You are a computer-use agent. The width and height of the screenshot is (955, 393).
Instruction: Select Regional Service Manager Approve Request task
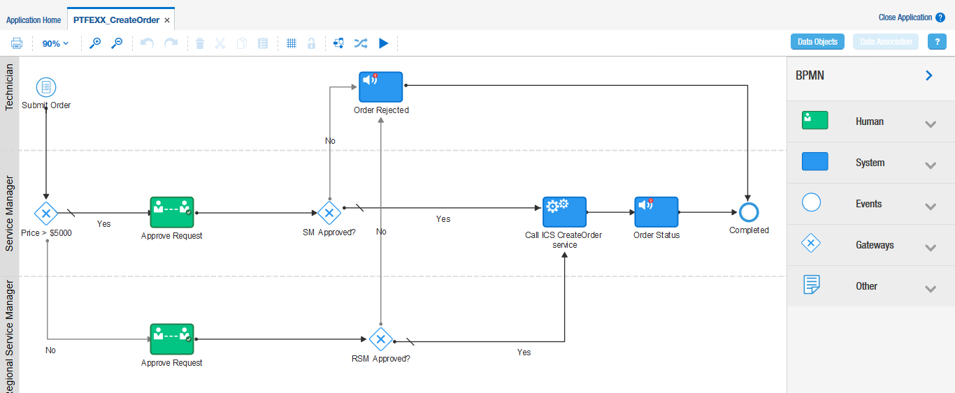coord(172,339)
